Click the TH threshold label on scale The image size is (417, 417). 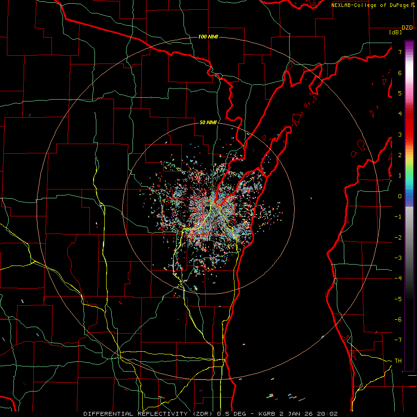click(x=398, y=361)
